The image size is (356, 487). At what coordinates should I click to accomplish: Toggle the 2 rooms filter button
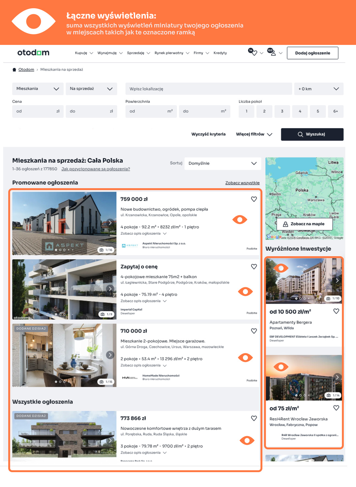click(x=264, y=111)
